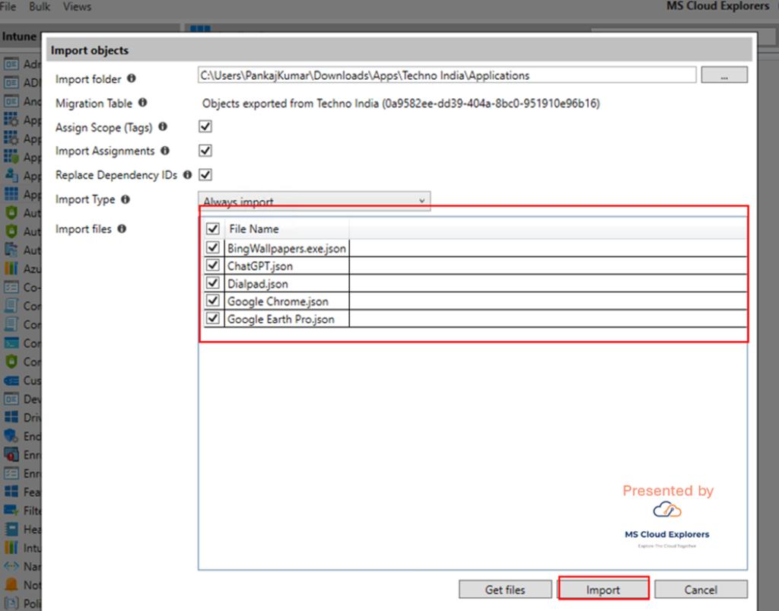Click the 'Fea' Windows icon in Intune sidebar
Image resolution: width=779 pixels, height=611 pixels.
pyautogui.click(x=11, y=492)
